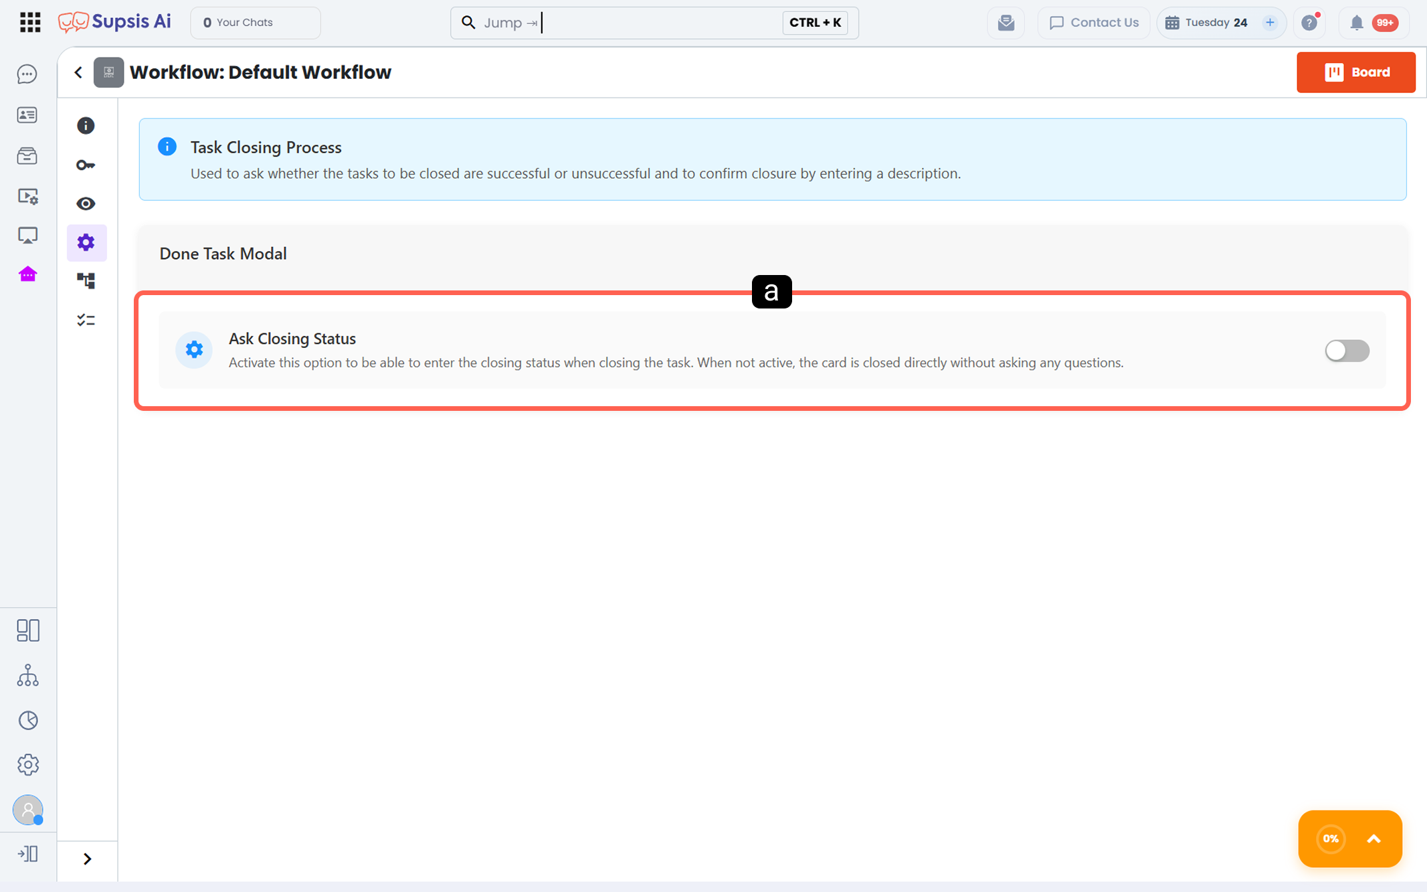Expand the orange progress widget chevron
Image resolution: width=1427 pixels, height=892 pixels.
click(1373, 839)
